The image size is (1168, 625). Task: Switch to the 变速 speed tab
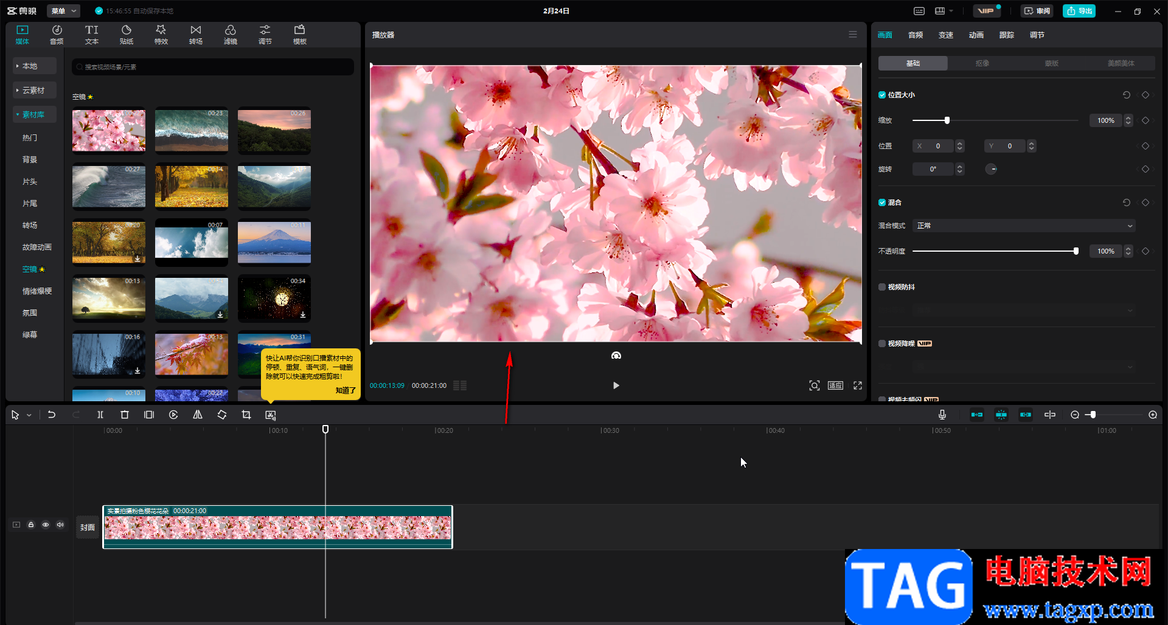pyautogui.click(x=946, y=35)
